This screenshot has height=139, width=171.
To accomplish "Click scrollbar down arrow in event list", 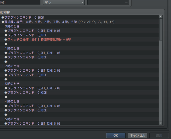I will pos(161,123).
